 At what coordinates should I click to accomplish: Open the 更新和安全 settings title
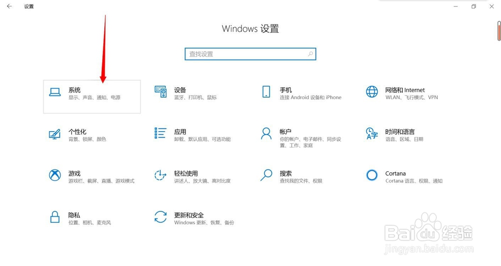(x=189, y=215)
